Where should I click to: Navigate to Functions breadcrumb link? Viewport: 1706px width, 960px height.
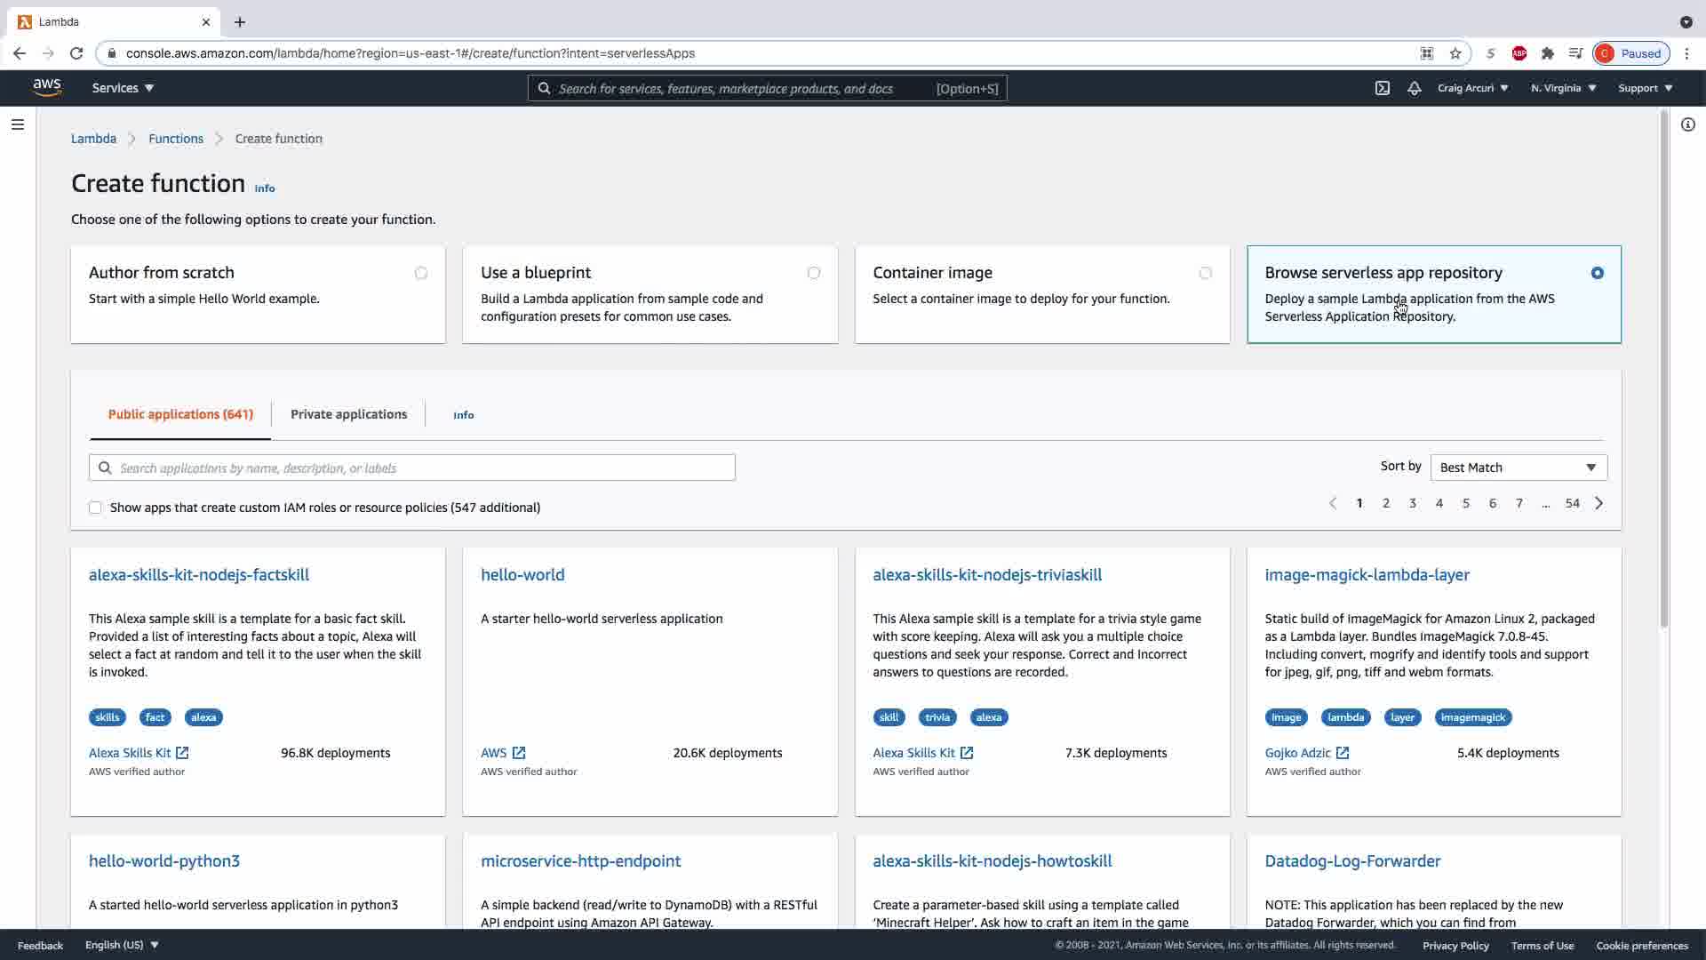[x=176, y=139]
